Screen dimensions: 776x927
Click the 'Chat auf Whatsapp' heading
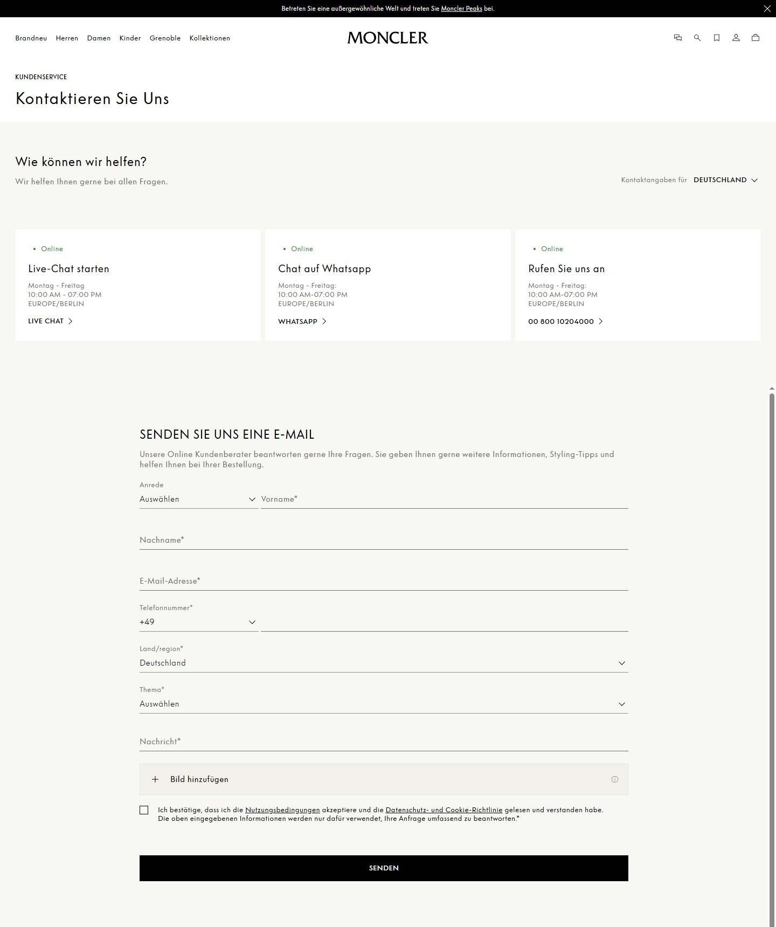coord(324,269)
